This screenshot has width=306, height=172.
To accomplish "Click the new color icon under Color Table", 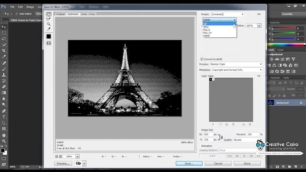I will (x=243, y=124).
